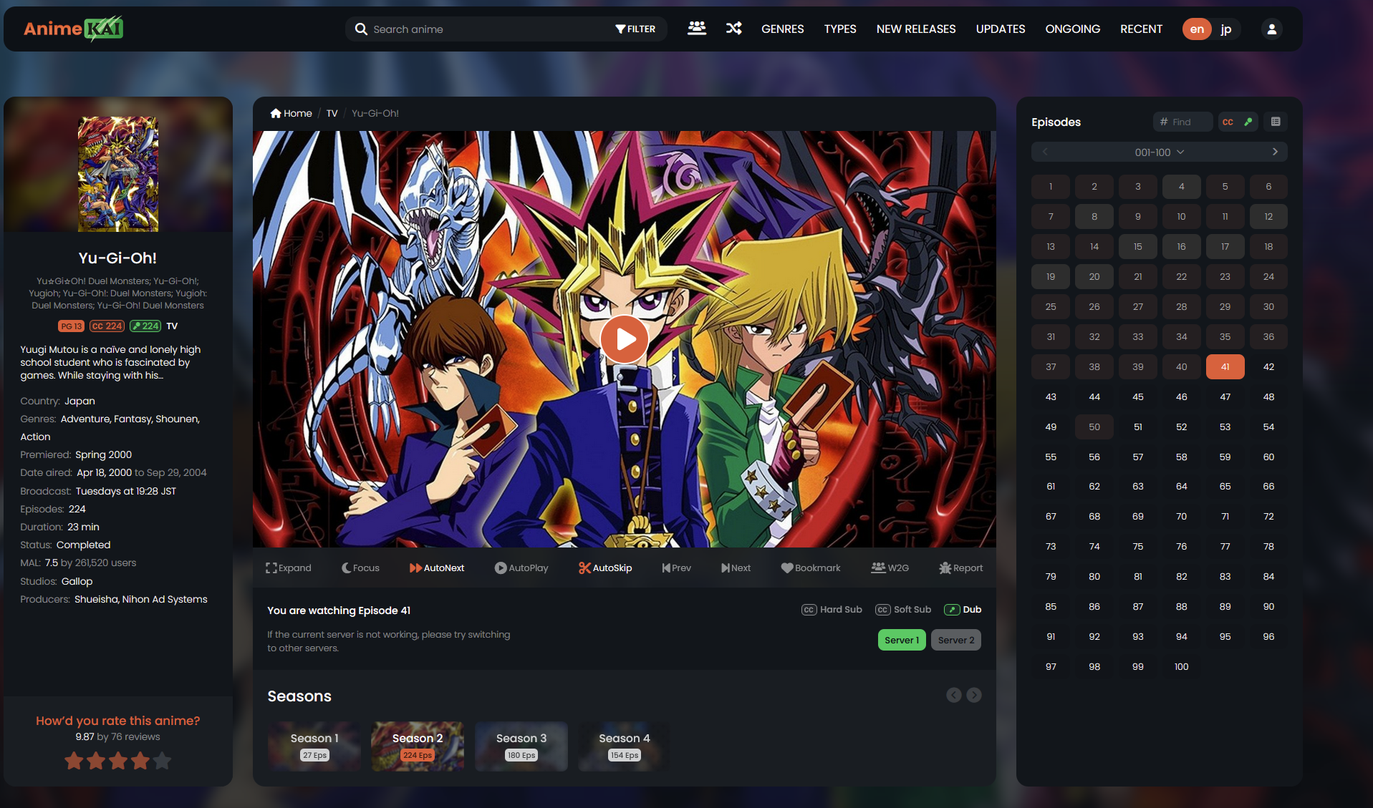Open TV breadcrumb link
The height and width of the screenshot is (808, 1373).
(x=332, y=113)
